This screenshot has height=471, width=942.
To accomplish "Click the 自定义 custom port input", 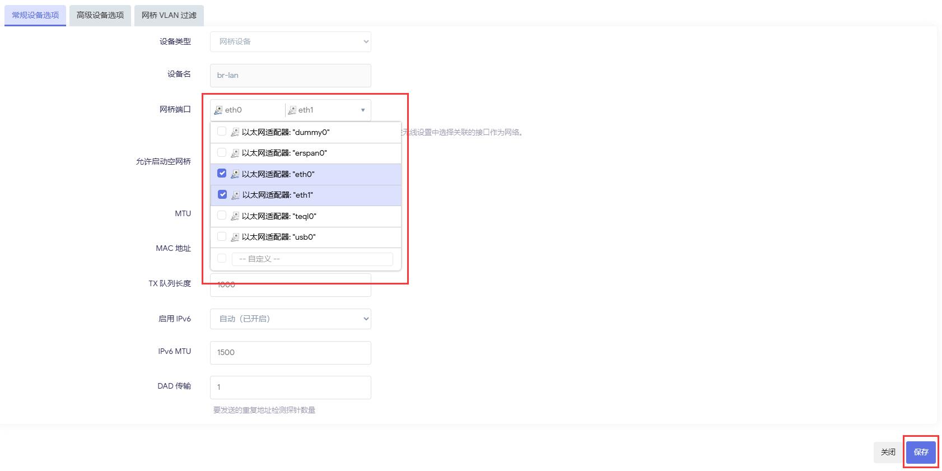I will tap(312, 259).
